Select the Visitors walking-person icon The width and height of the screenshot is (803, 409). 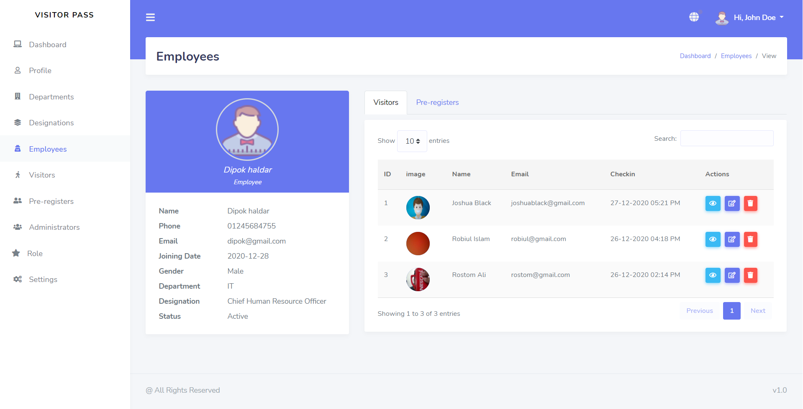(18, 175)
